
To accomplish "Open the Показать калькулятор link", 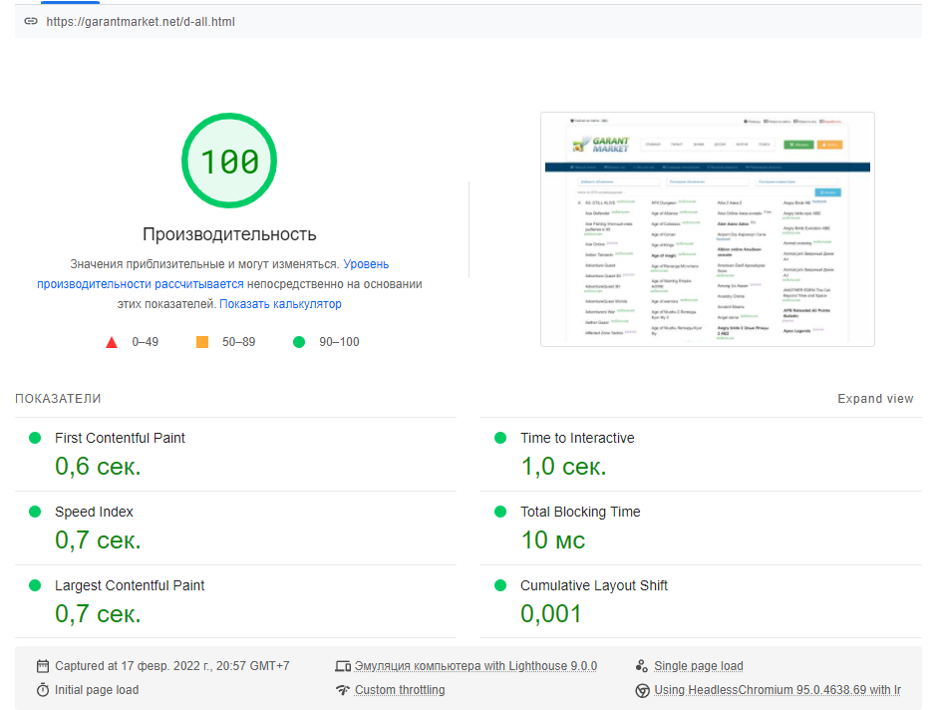I will (x=280, y=304).
